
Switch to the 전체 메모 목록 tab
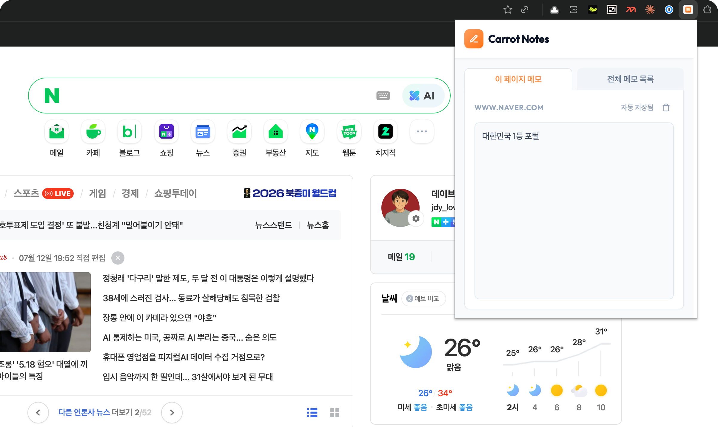[630, 79]
